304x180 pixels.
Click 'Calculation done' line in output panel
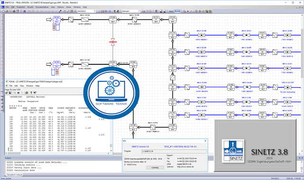coord(21,171)
